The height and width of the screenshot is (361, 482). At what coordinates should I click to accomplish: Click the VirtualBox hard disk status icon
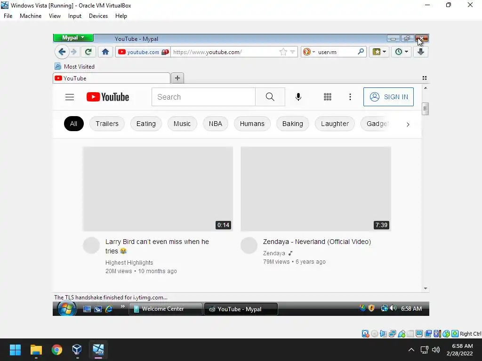point(365,334)
